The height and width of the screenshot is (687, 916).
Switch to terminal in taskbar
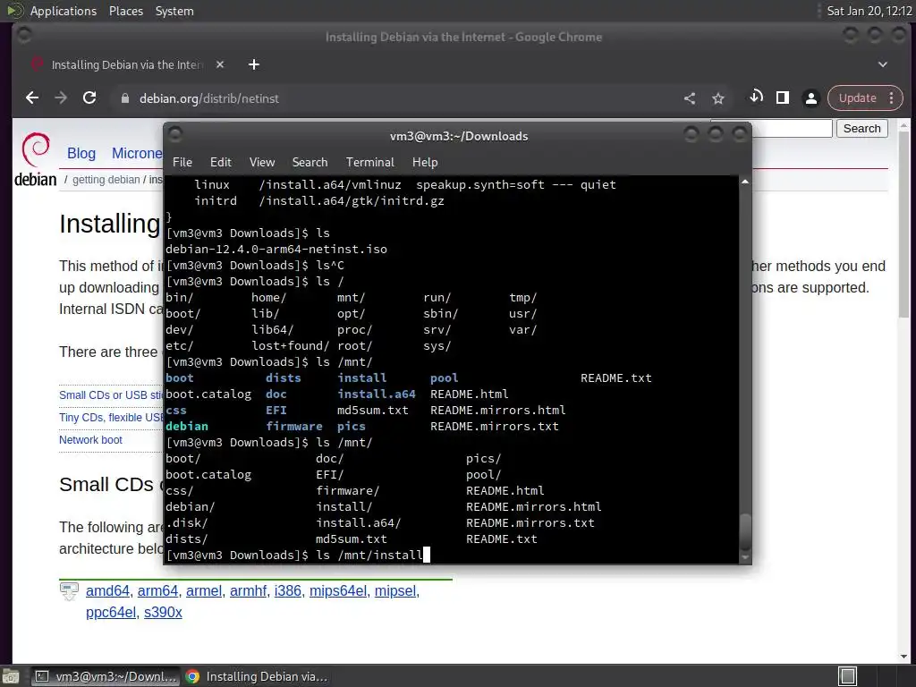point(106,676)
